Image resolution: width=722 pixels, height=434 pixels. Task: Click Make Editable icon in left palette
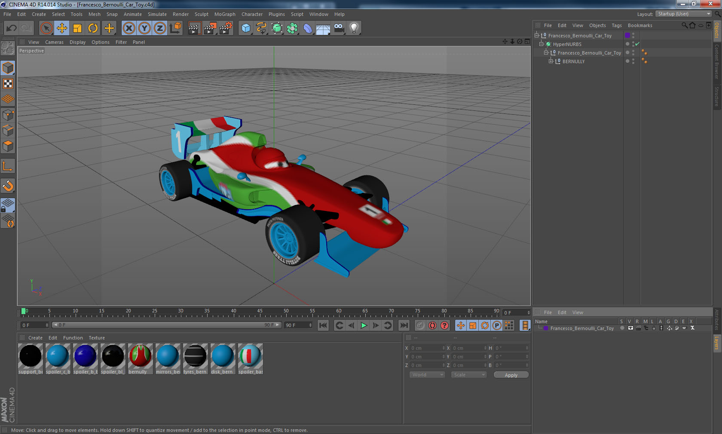pyautogui.click(x=8, y=48)
